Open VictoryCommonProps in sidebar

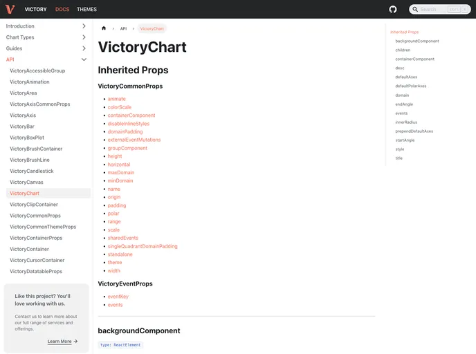tap(35, 216)
